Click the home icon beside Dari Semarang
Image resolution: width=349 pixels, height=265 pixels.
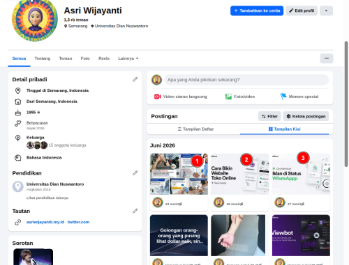click(x=18, y=102)
